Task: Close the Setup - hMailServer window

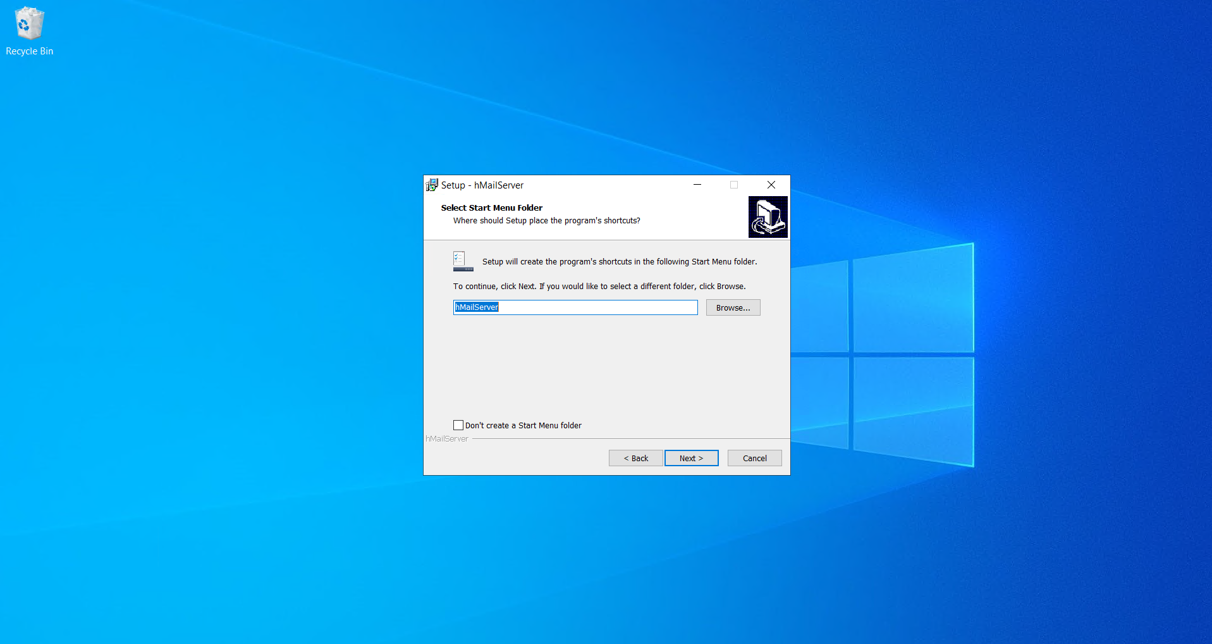Action: (771, 185)
